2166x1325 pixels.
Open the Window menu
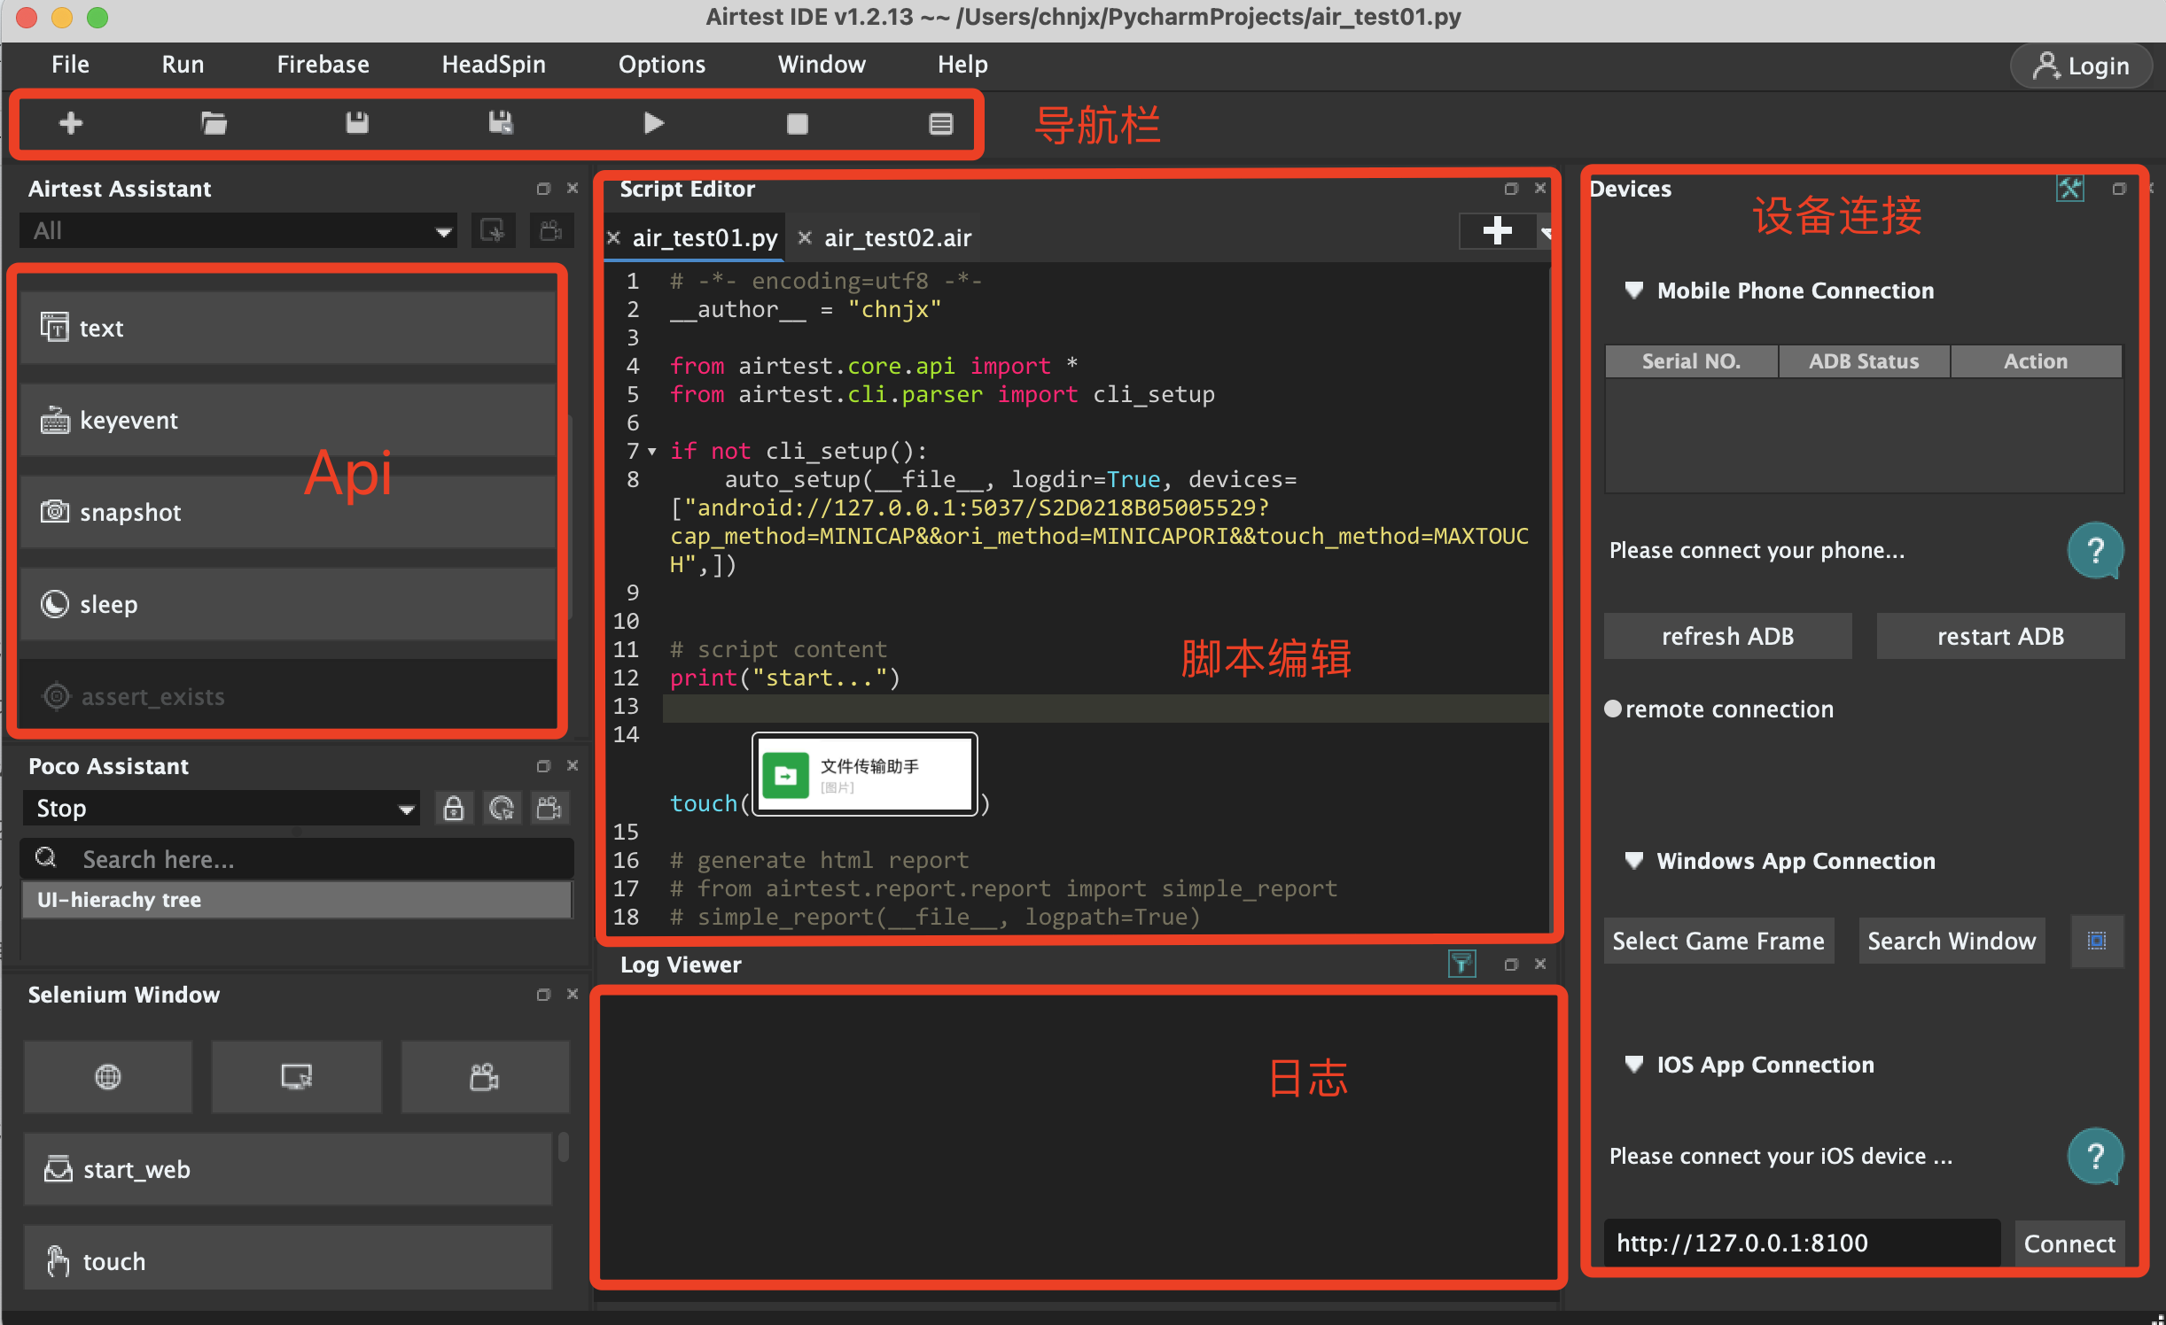(822, 65)
